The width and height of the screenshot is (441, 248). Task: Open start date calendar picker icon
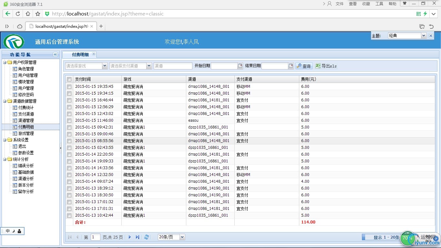point(240,66)
